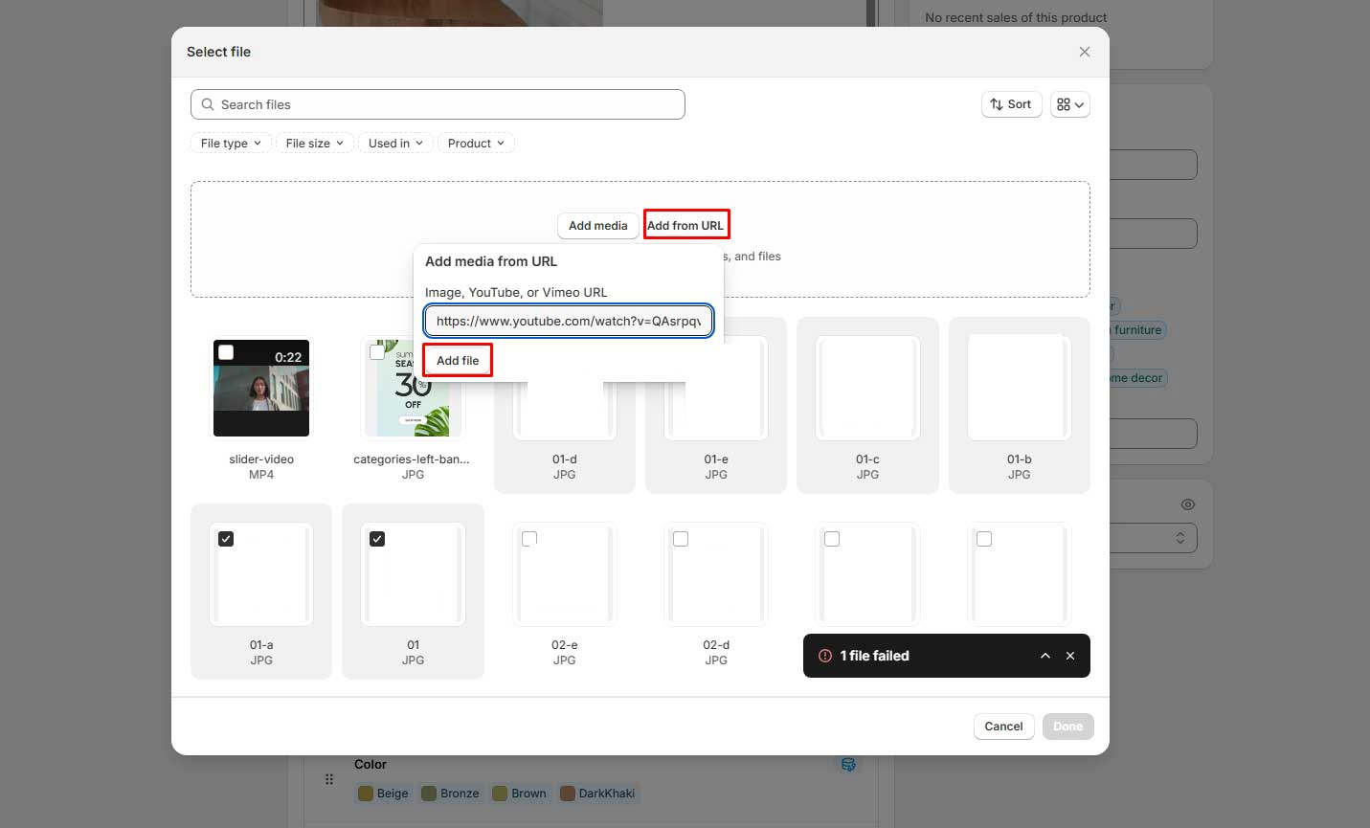Click the database icon near Color row
Image resolution: width=1370 pixels, height=828 pixels.
coord(847,764)
